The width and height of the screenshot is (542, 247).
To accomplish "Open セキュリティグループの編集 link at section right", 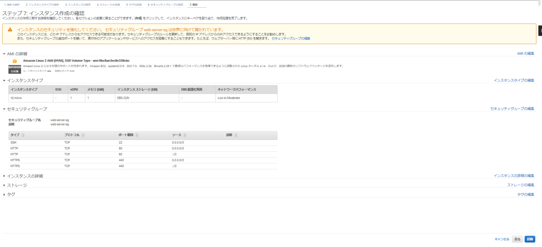I will click(x=512, y=108).
